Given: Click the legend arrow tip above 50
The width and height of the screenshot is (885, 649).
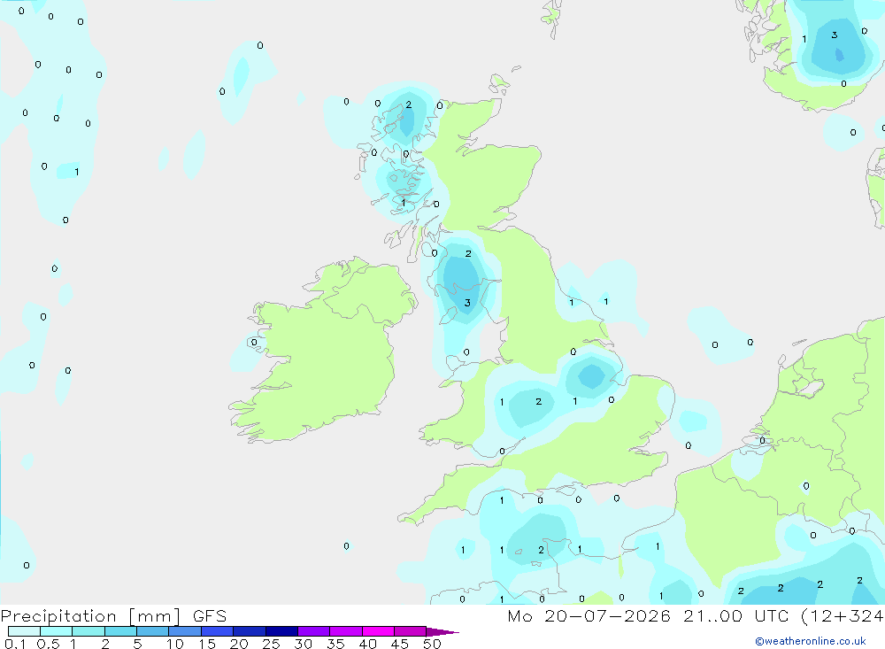Looking at the screenshot, I should click(442, 632).
